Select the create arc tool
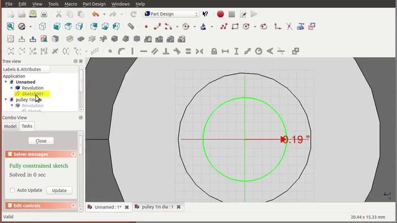 168,26
